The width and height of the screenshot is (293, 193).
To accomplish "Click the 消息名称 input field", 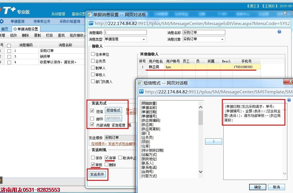I will click(204, 32).
